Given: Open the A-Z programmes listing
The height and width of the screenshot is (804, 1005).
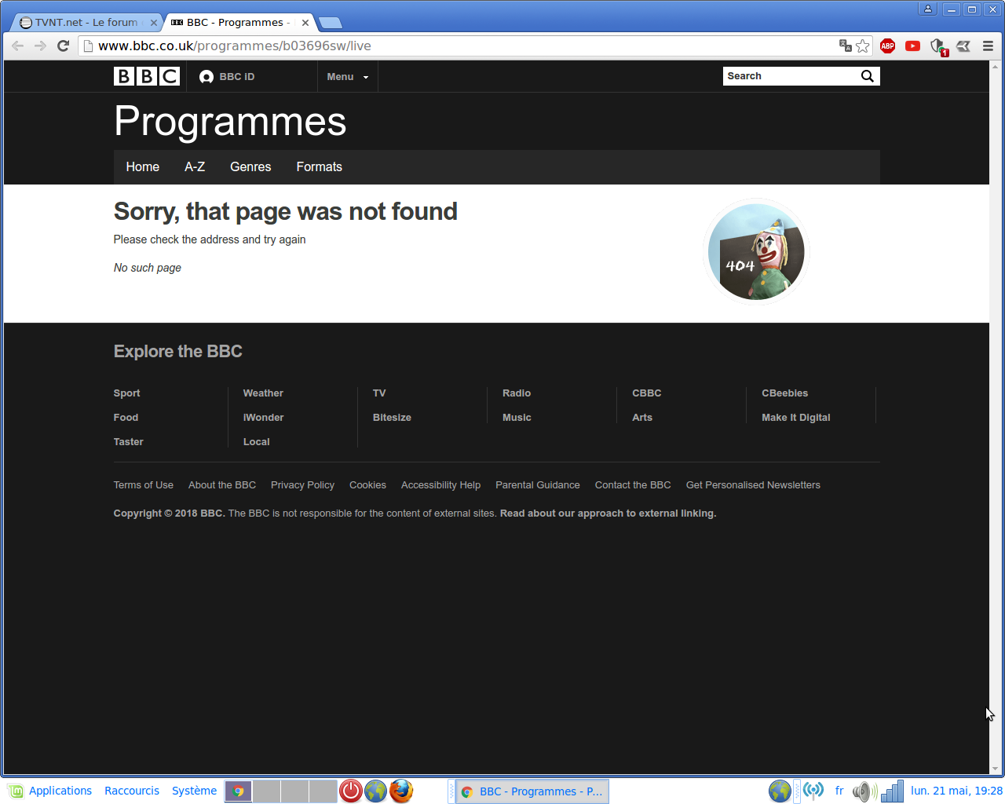Looking at the screenshot, I should 195,167.
